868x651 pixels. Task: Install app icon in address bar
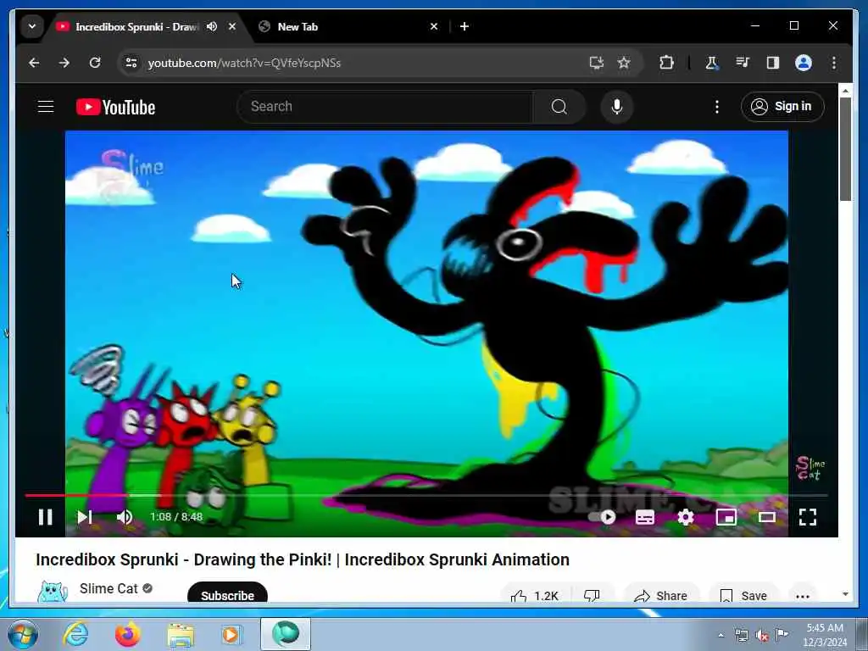[596, 63]
